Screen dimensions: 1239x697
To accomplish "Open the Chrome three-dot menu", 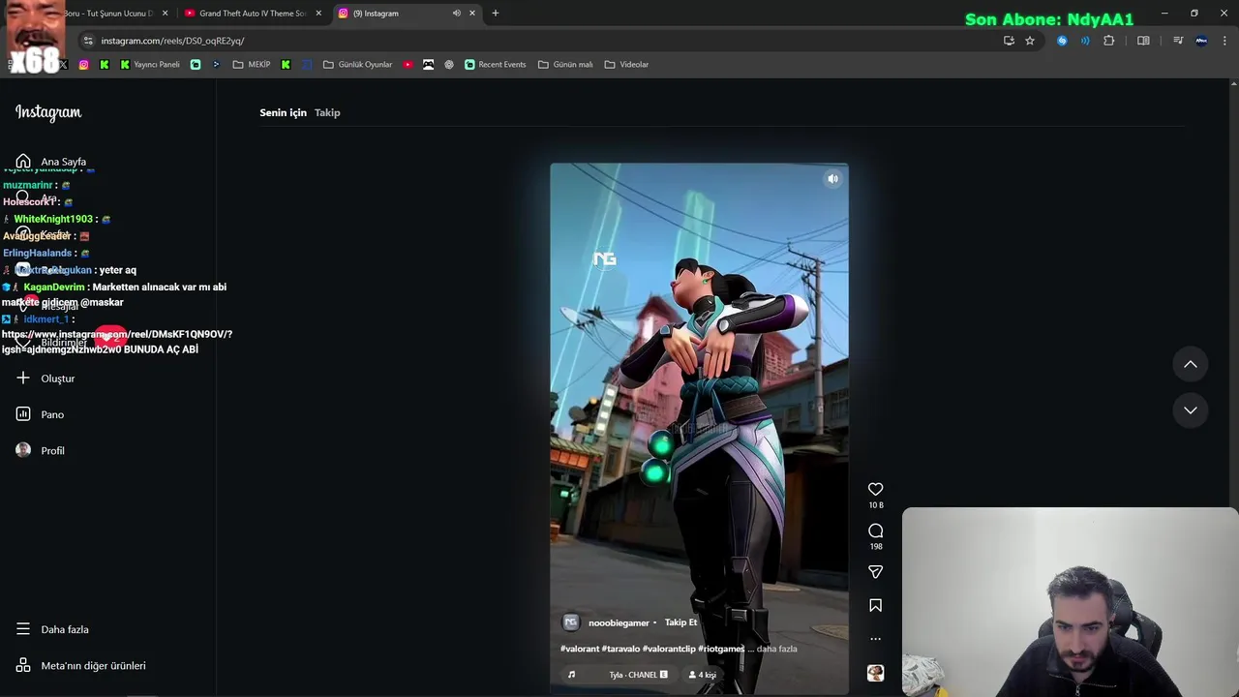I will [x=1225, y=41].
